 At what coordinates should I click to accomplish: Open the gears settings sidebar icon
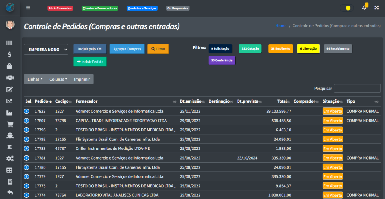tap(10, 158)
